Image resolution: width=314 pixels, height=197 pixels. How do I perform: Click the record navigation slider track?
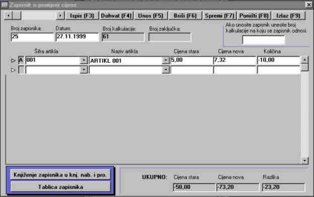(39, 16)
